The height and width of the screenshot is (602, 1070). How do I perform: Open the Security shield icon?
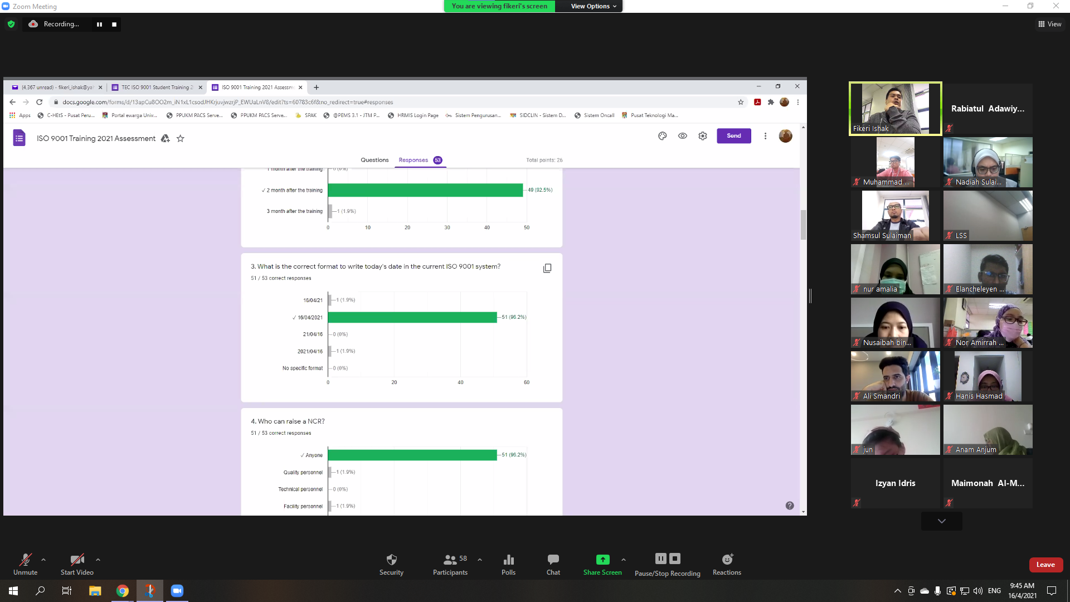pos(391,560)
